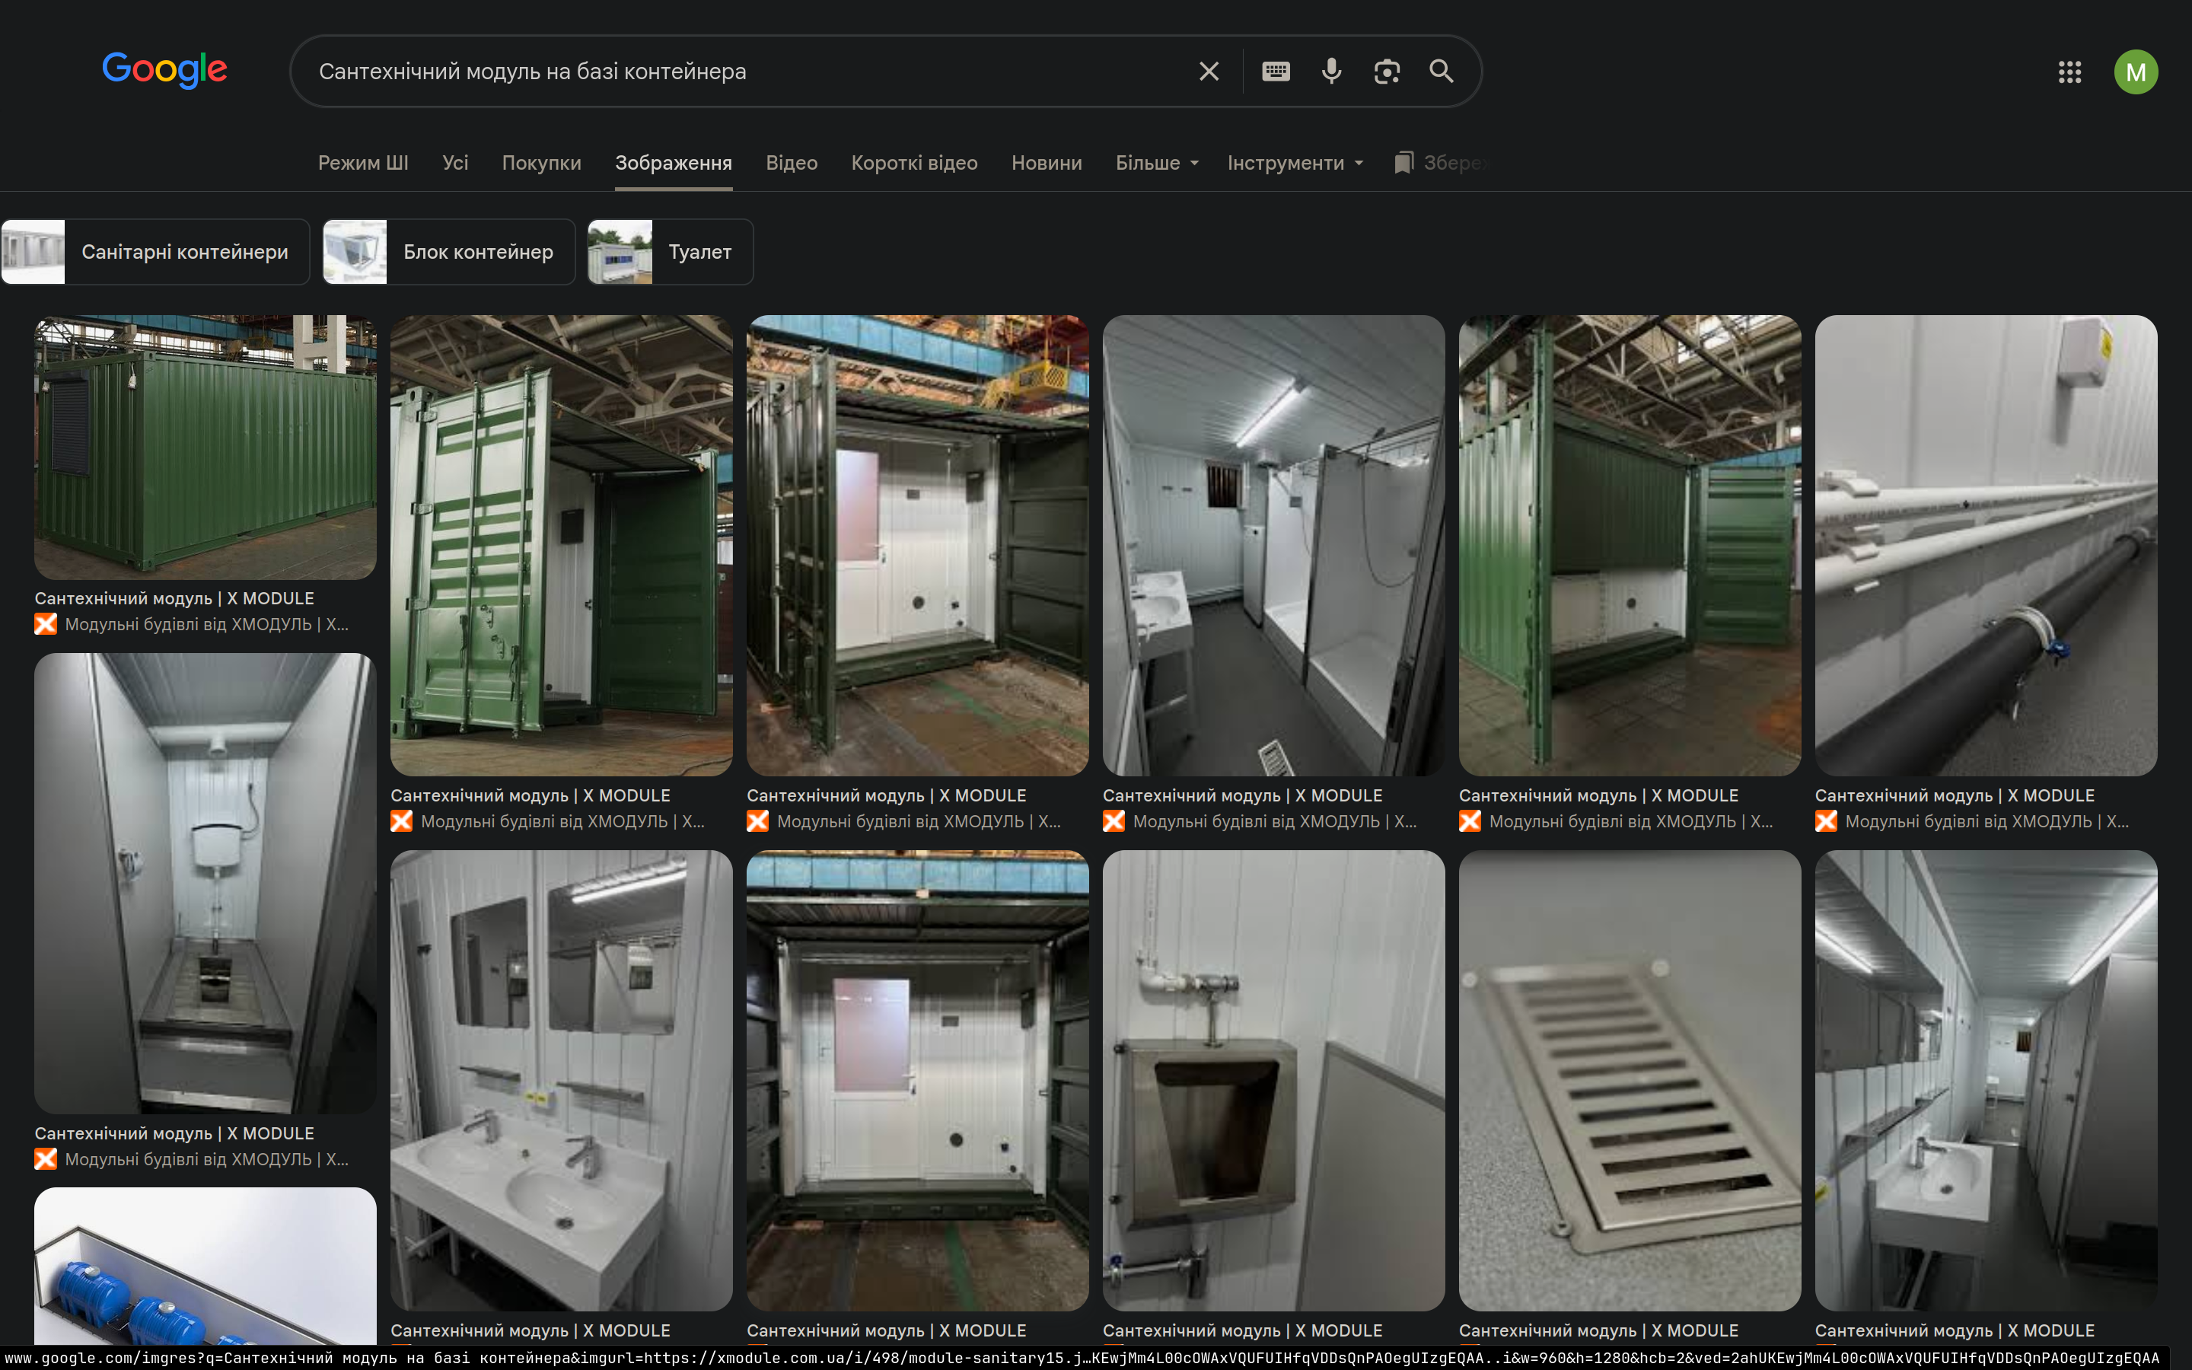Viewport: 2192px width, 1370px height.
Task: Submit search with magnifier icon
Action: pos(1441,72)
